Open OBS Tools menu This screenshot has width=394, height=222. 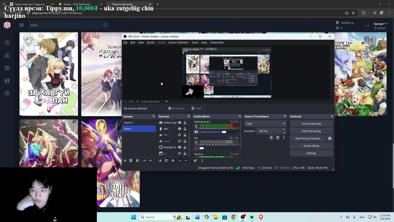[x=195, y=43]
